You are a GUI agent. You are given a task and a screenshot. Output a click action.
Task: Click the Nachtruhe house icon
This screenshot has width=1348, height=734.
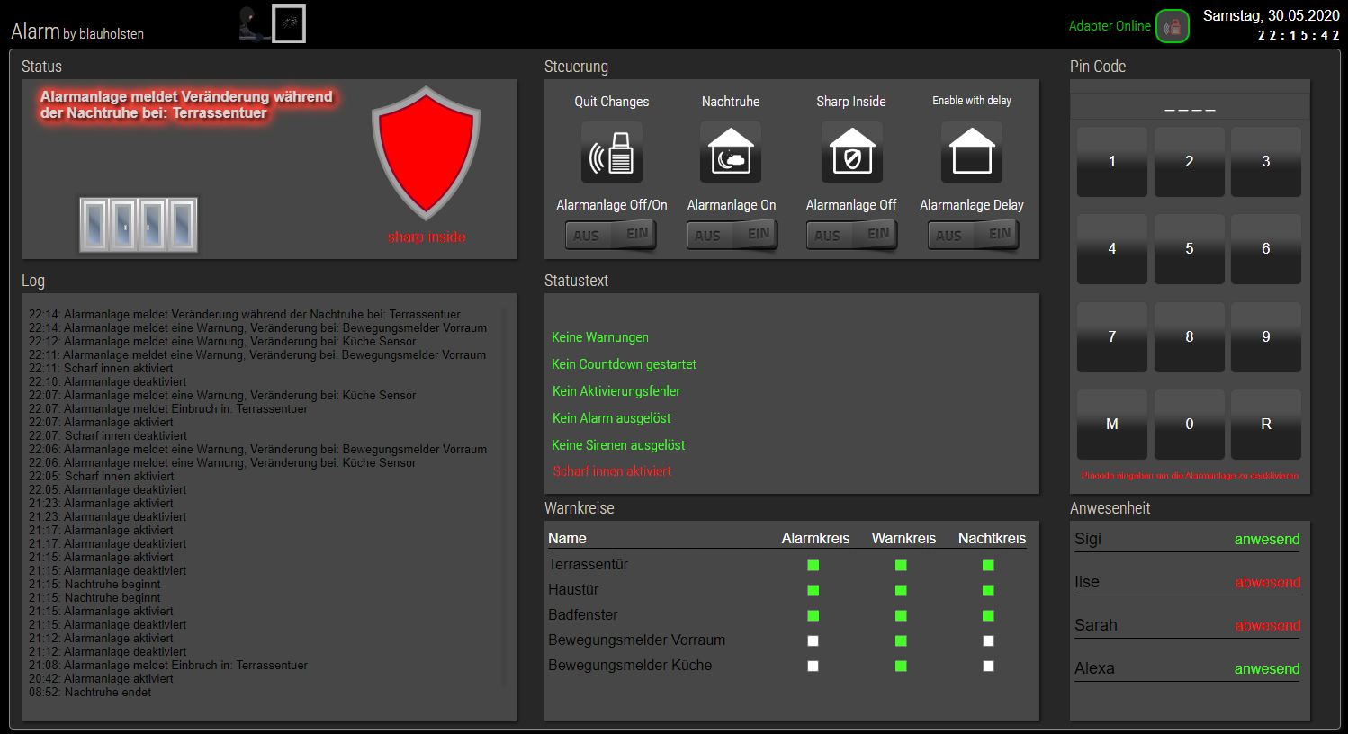[x=731, y=153]
